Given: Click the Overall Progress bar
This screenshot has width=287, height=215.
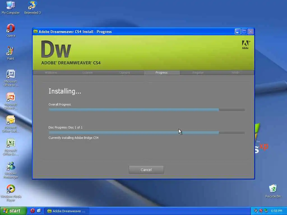Looking at the screenshot, I should 147,110.
